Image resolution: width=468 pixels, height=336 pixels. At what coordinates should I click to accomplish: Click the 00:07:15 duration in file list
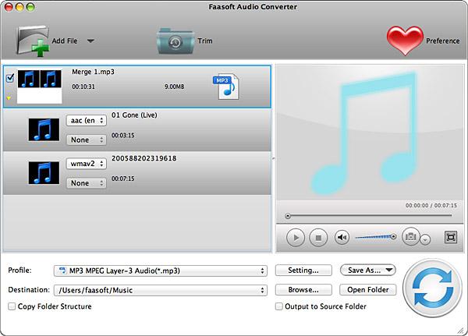(x=123, y=179)
